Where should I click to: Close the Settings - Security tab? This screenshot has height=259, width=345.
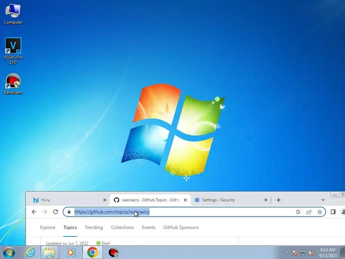click(266, 200)
